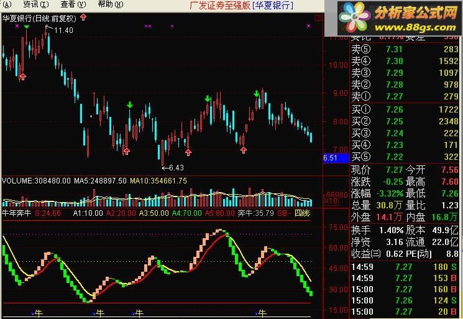Select the 卖② 7.28 order row
The height and width of the screenshot is (319, 463).
(x=405, y=85)
